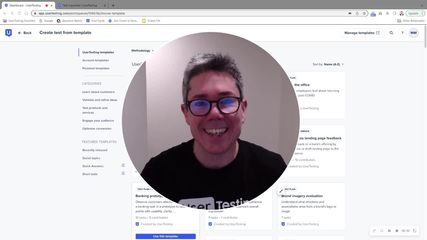Click browser back arrow
The width and height of the screenshot is (427, 240).
[x=5, y=13]
